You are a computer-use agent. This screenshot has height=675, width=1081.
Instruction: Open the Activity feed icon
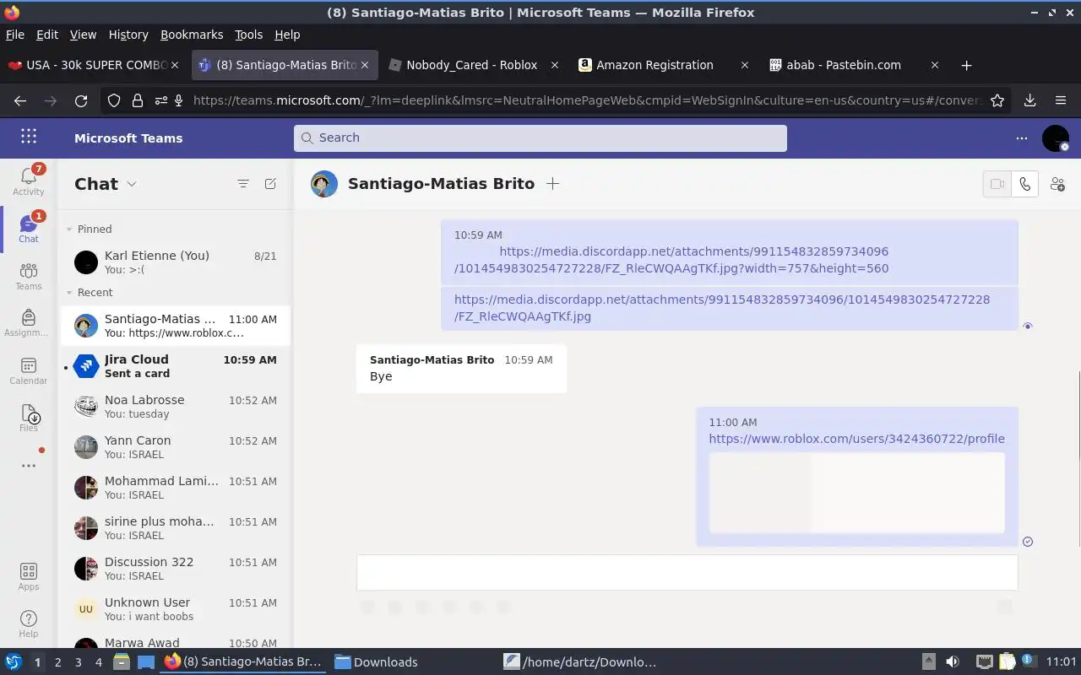click(x=28, y=181)
